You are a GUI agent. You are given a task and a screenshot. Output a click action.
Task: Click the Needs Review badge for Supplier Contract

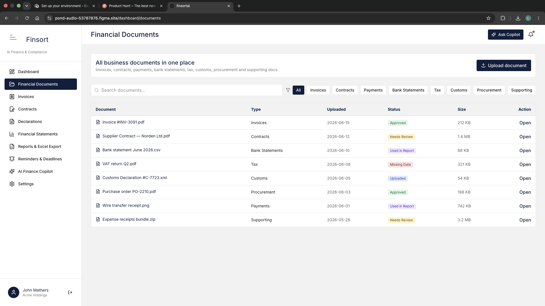401,137
